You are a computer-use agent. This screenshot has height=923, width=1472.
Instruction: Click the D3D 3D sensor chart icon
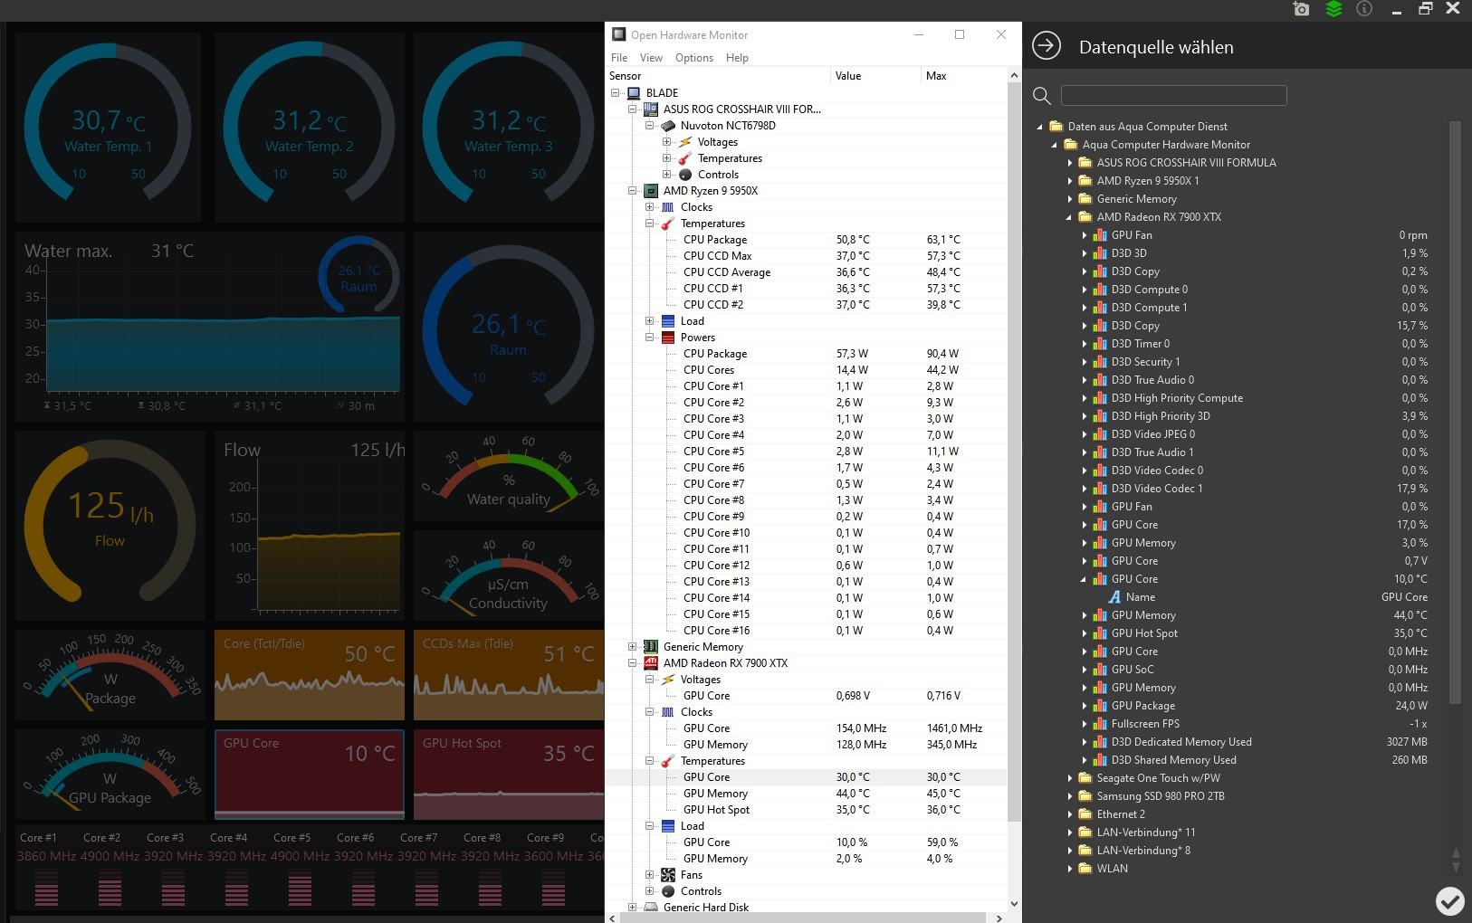pyautogui.click(x=1100, y=253)
